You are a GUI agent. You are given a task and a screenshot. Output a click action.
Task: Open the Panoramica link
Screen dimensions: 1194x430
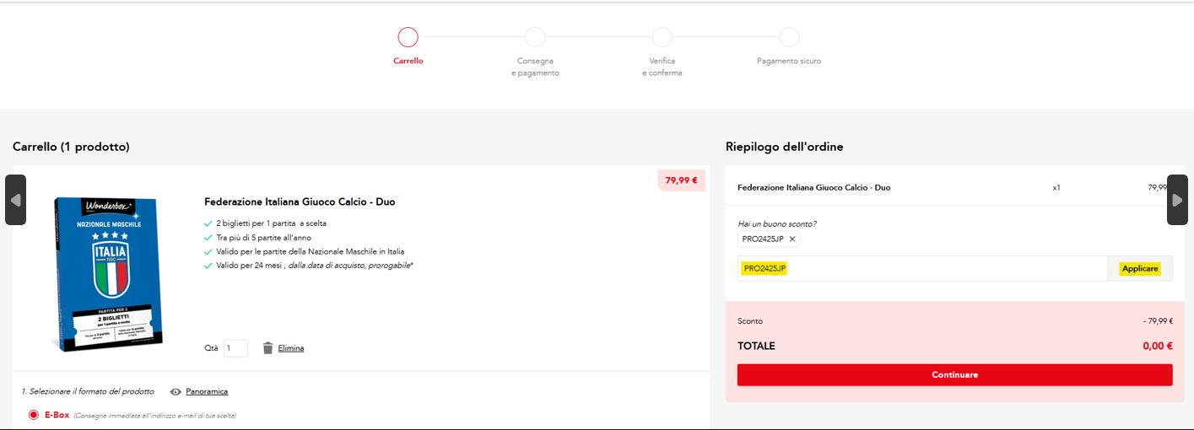click(x=207, y=392)
